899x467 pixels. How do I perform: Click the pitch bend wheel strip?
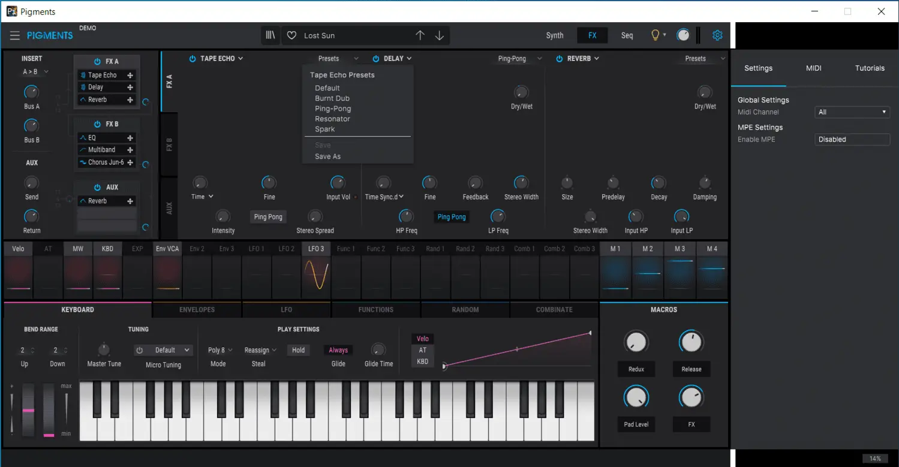click(x=28, y=410)
